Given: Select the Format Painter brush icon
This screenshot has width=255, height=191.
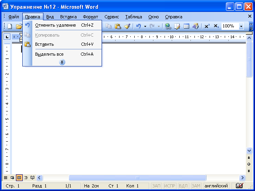Looking at the screenshot, I should (127, 26).
